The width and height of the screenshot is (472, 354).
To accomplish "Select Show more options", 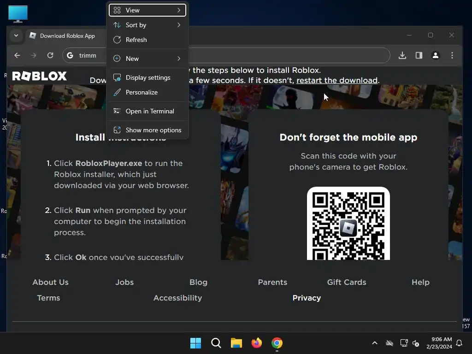I will [147, 130].
